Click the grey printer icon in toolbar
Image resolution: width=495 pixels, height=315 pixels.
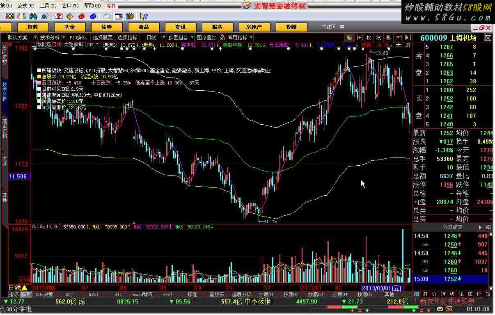(107, 16)
